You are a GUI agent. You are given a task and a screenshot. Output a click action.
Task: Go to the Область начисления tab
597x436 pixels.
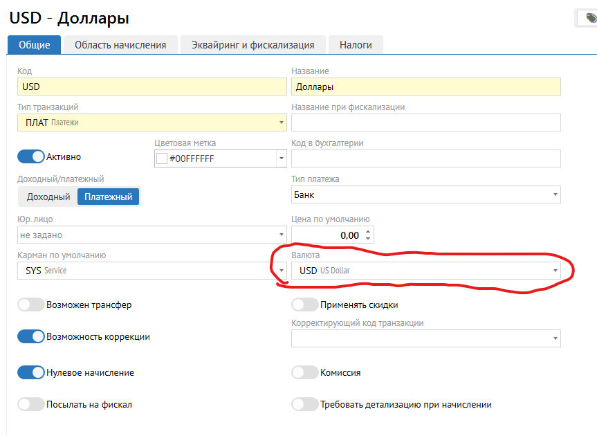click(x=120, y=45)
